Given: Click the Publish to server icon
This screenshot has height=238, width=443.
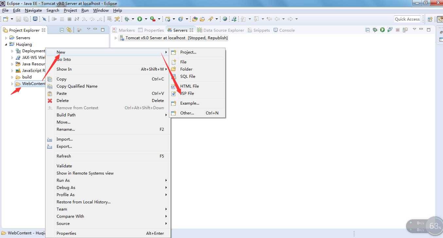Looking at the screenshot, I should (x=405, y=30).
